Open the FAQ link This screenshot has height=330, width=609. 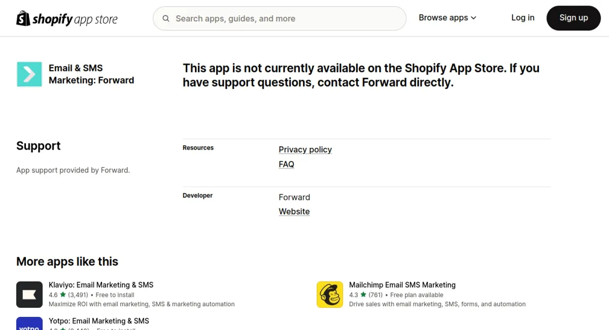click(286, 164)
